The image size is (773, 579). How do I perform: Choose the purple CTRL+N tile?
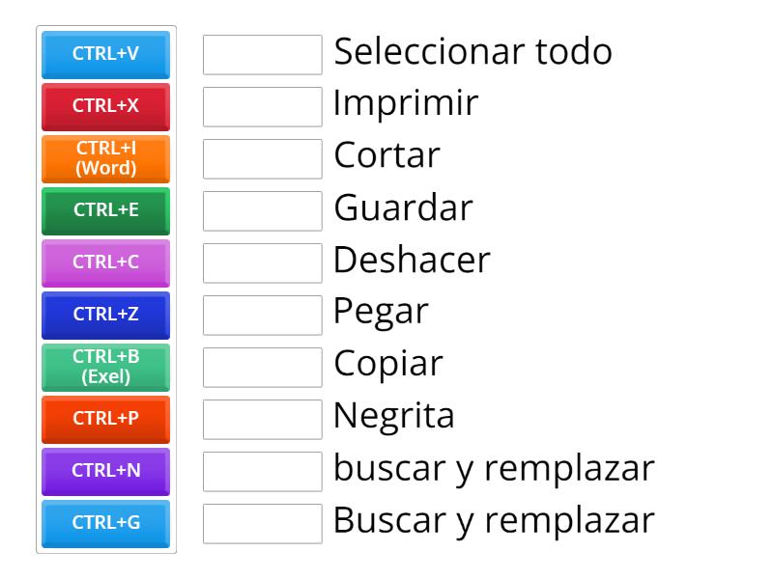[104, 472]
